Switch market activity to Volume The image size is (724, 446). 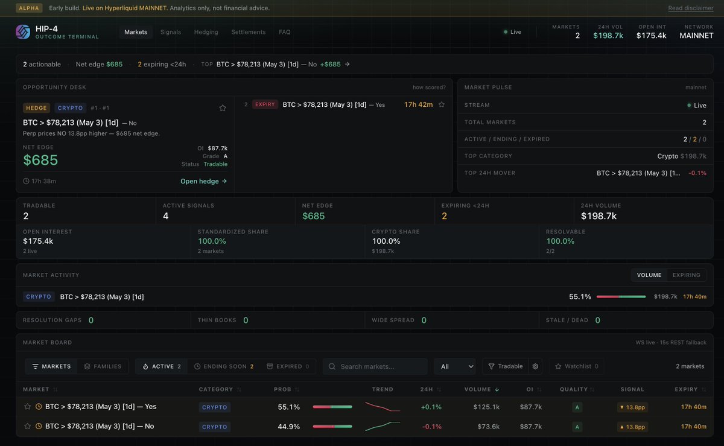tap(649, 275)
